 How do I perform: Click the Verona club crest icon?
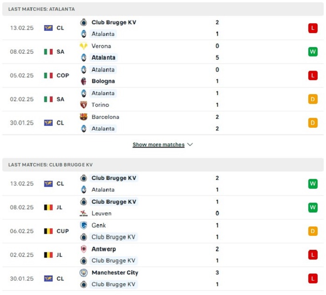pyautogui.click(x=83, y=46)
